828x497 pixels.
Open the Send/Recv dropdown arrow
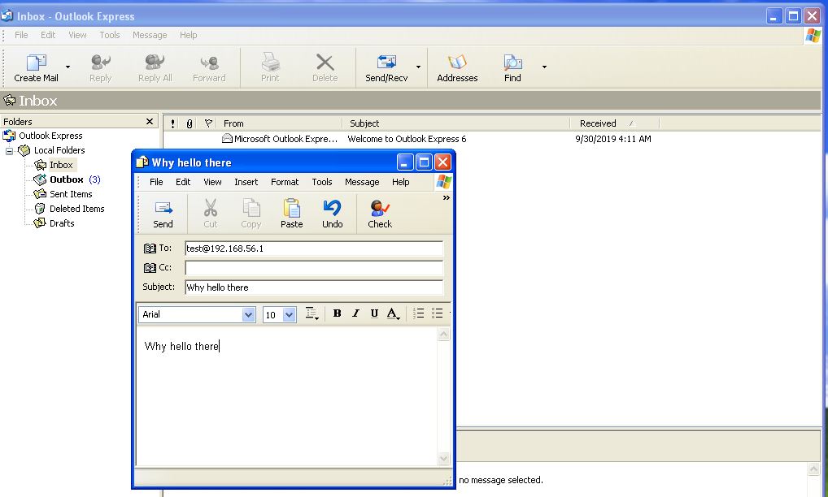[418, 67]
